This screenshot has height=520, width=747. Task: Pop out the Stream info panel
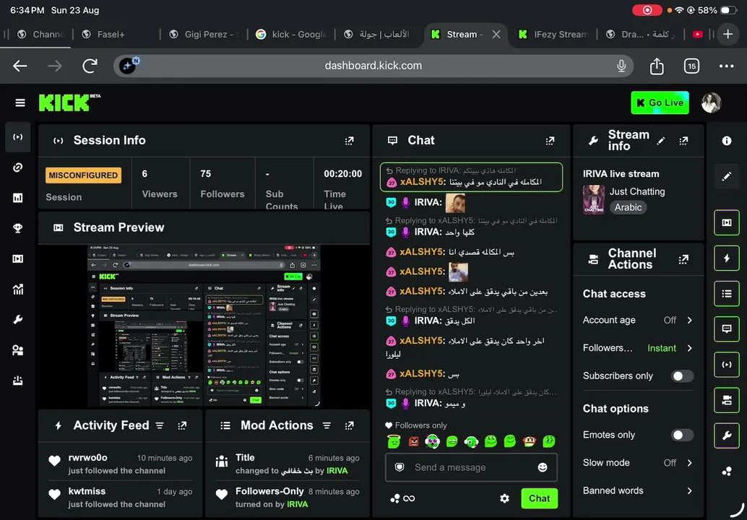click(x=683, y=141)
